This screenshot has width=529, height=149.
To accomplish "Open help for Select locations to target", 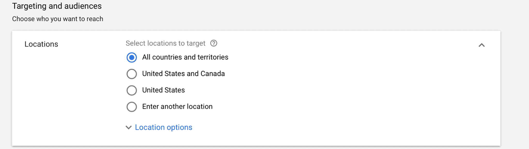I will [214, 43].
